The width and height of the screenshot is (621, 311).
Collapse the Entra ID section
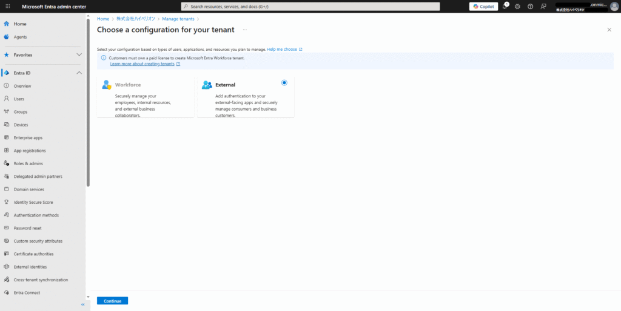coord(79,73)
